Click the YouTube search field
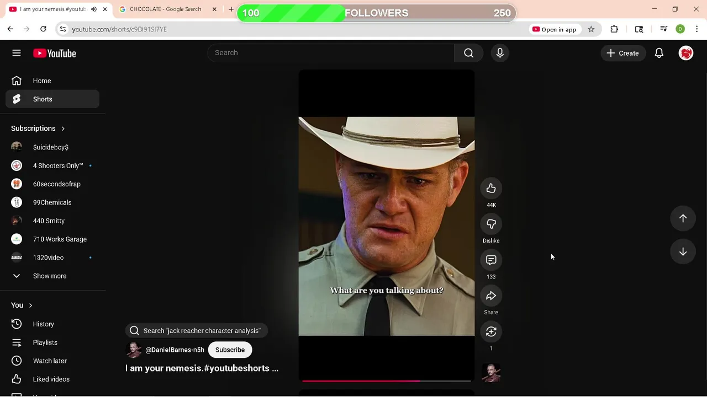707x397 pixels. click(331, 53)
